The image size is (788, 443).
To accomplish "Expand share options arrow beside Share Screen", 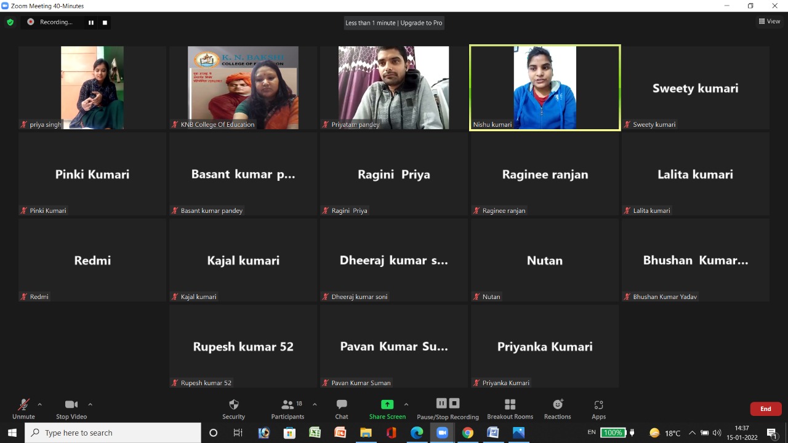I will (406, 404).
